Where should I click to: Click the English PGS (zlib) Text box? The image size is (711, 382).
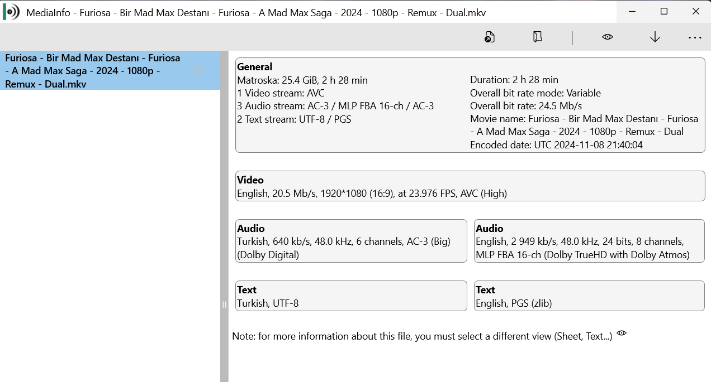click(589, 296)
